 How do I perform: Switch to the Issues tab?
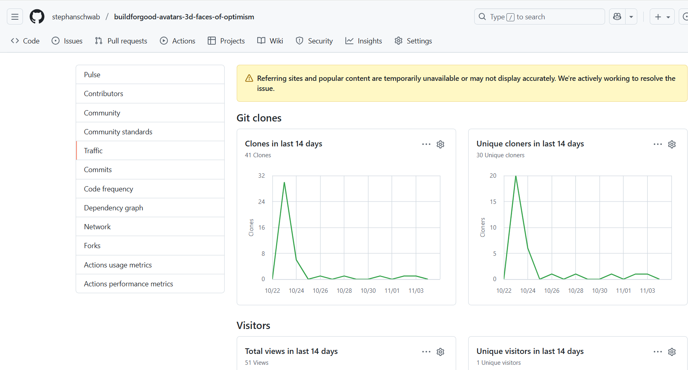pyautogui.click(x=67, y=41)
